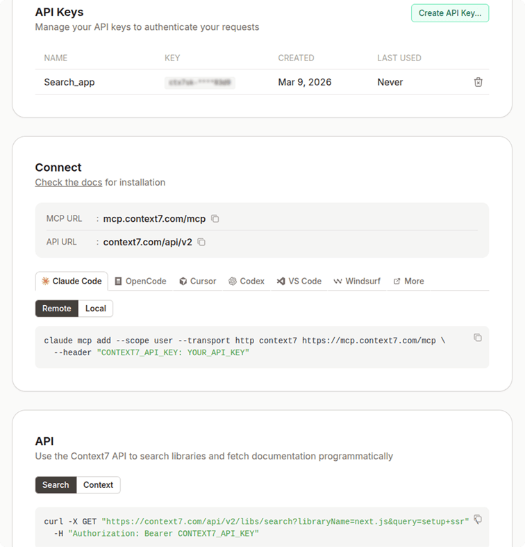The height and width of the screenshot is (547, 525).
Task: Click the Create API Key button
Action: tap(449, 13)
